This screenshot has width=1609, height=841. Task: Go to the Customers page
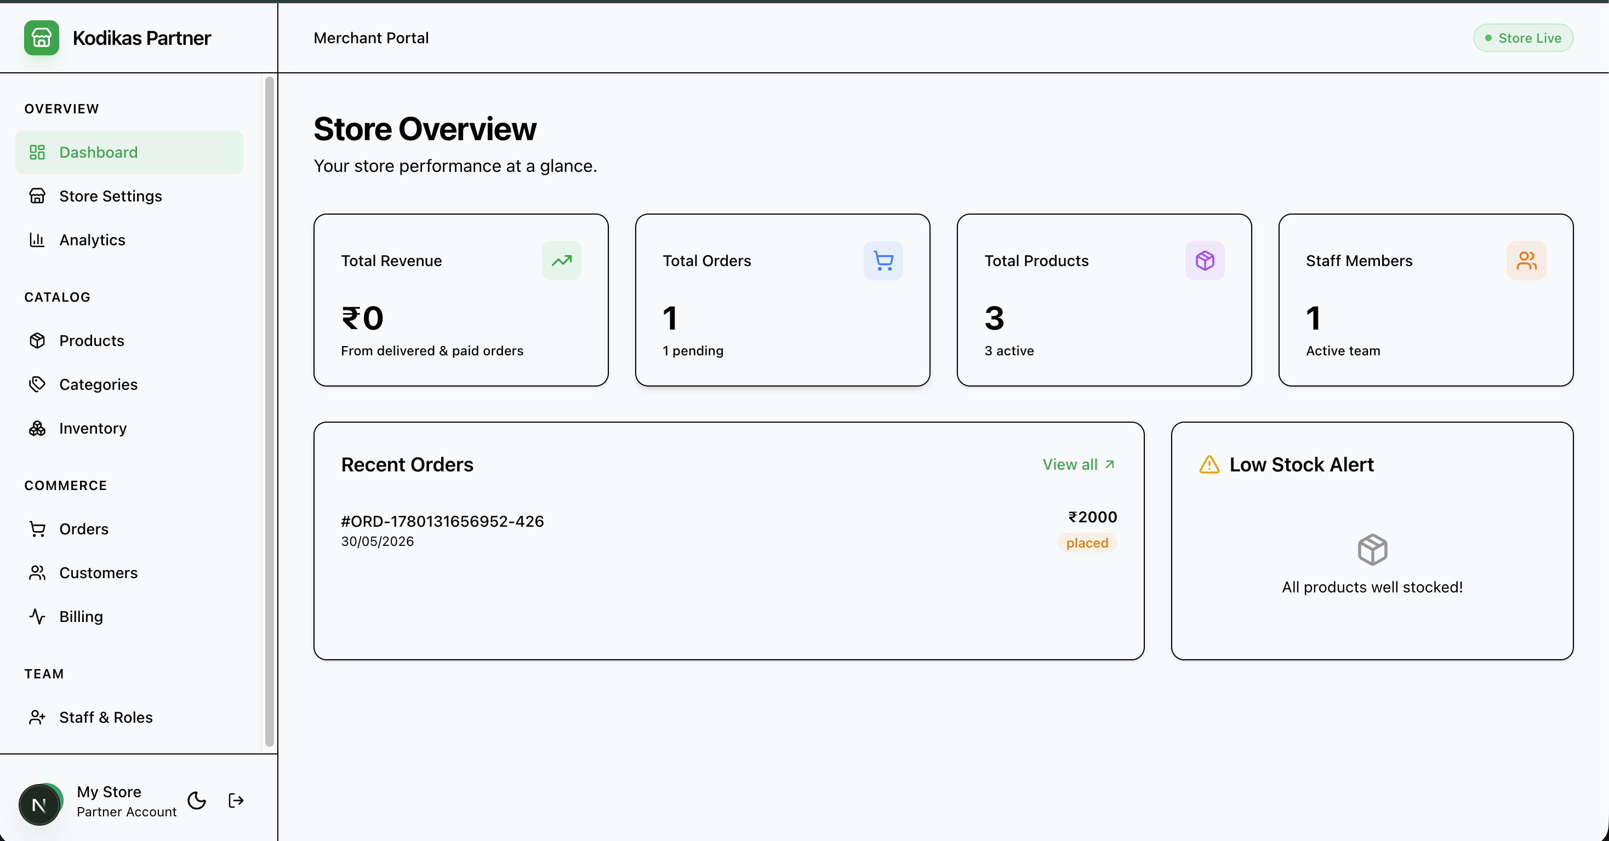click(x=129, y=573)
